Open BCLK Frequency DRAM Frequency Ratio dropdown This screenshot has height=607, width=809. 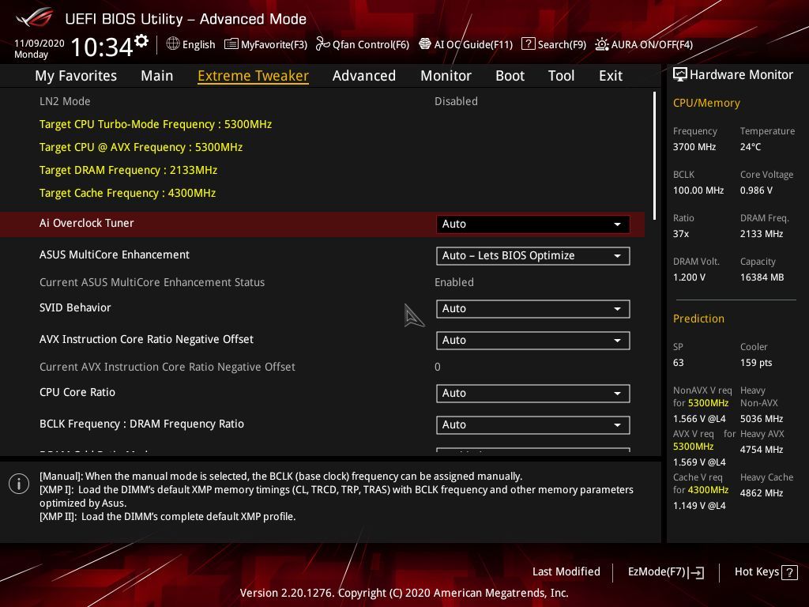[532, 424]
